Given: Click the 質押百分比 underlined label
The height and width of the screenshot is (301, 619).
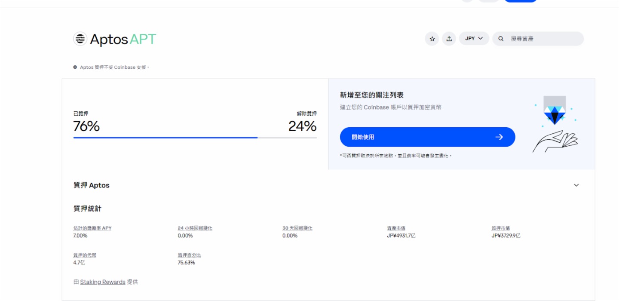Looking at the screenshot, I should click(190, 255).
